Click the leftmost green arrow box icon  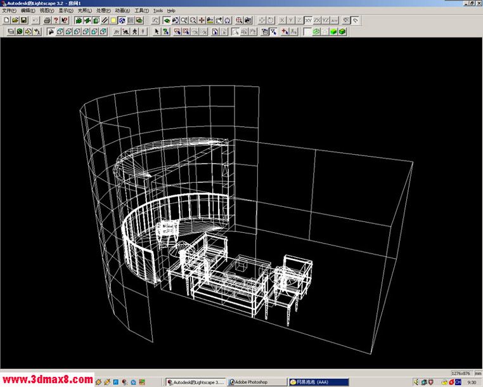79,20
